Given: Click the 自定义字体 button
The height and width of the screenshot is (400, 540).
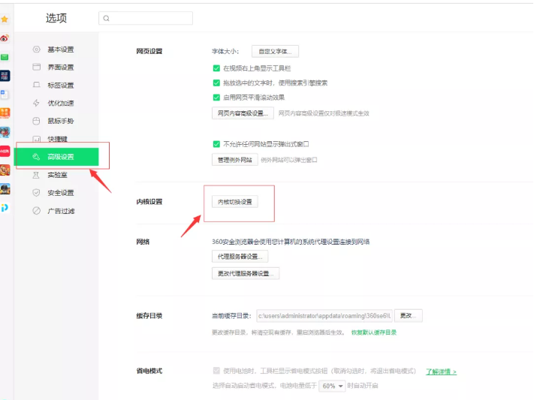Looking at the screenshot, I should tap(275, 51).
